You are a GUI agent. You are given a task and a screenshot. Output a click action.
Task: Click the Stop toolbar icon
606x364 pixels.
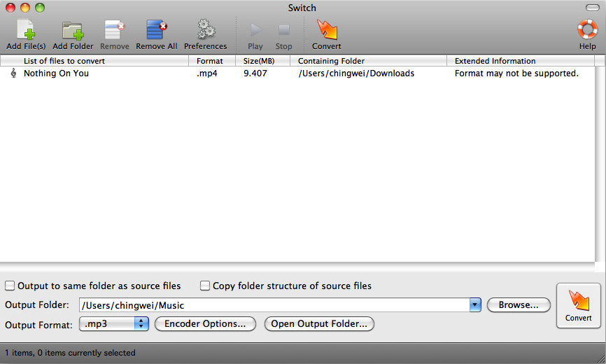tap(283, 30)
